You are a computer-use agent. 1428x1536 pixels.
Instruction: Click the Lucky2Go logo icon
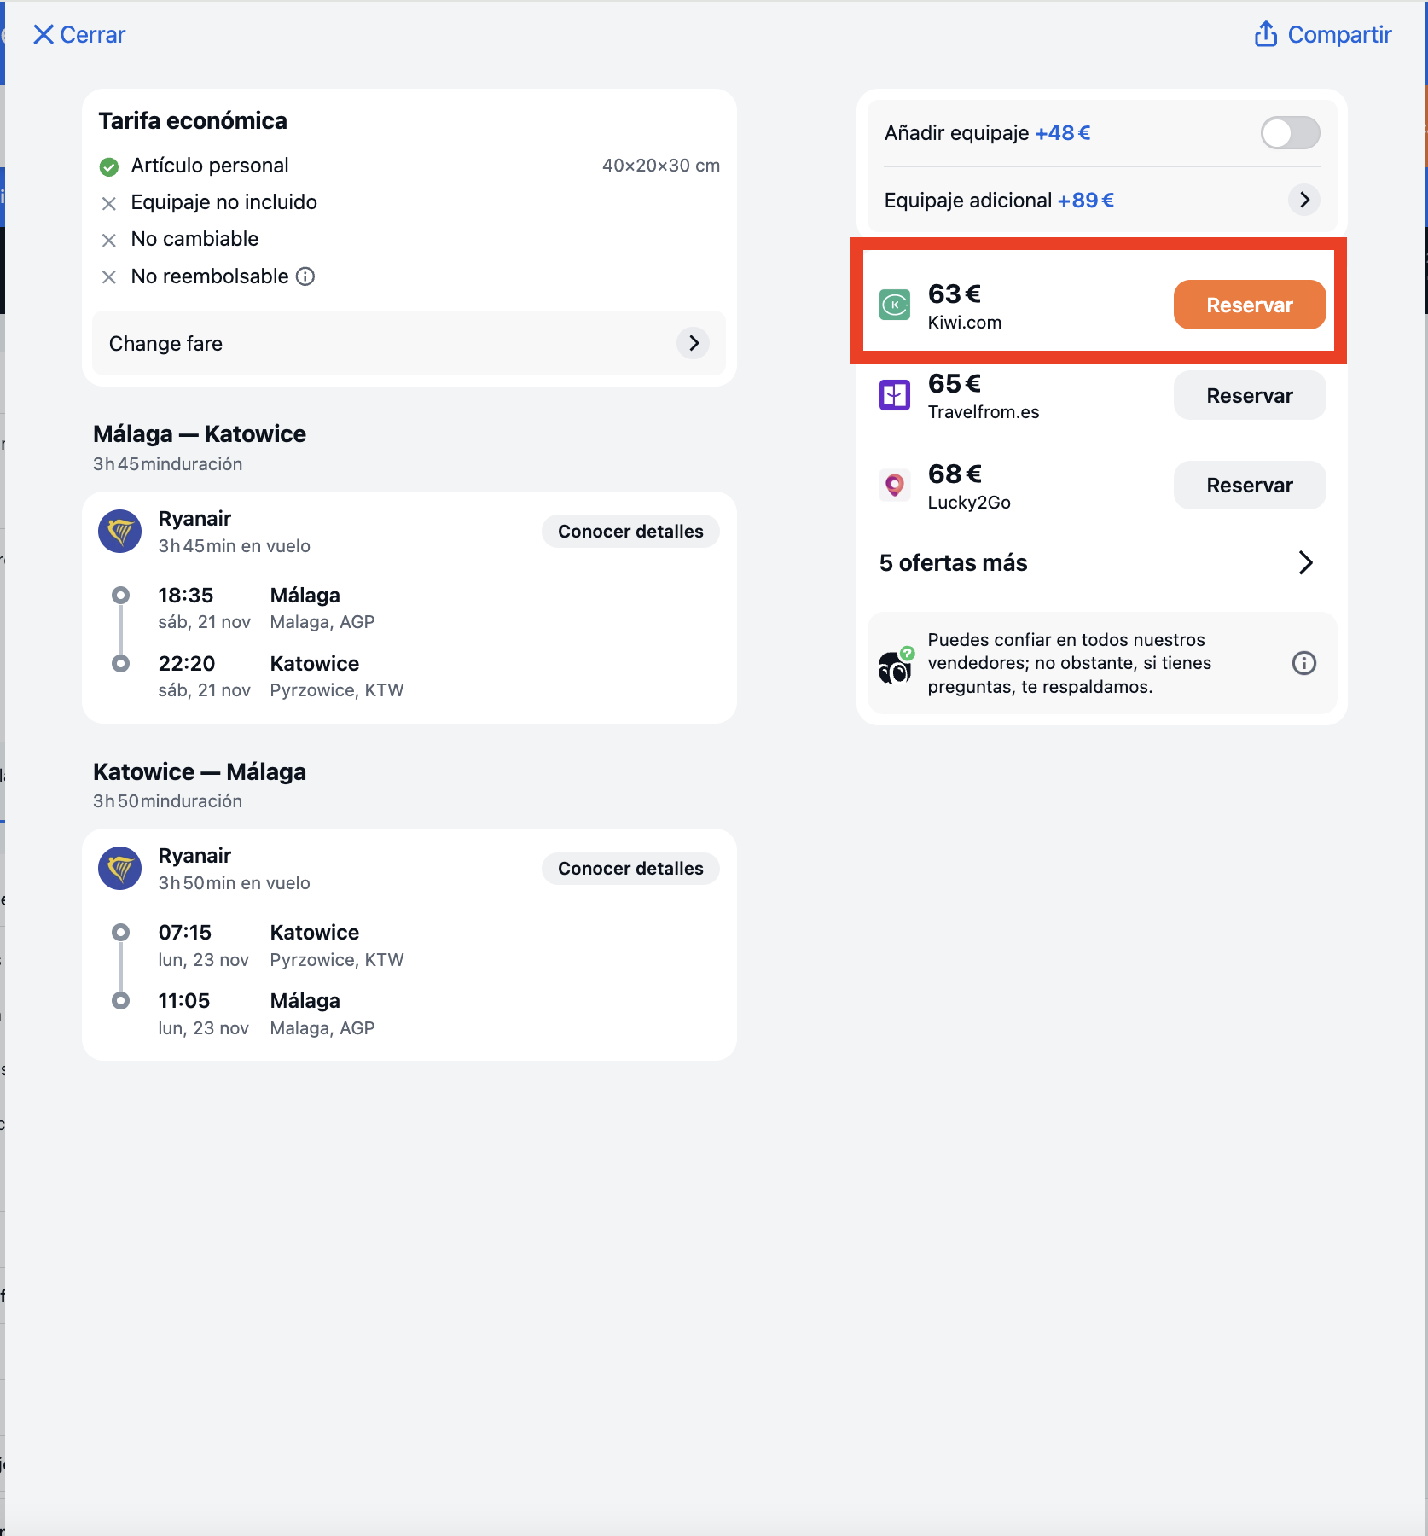[895, 486]
